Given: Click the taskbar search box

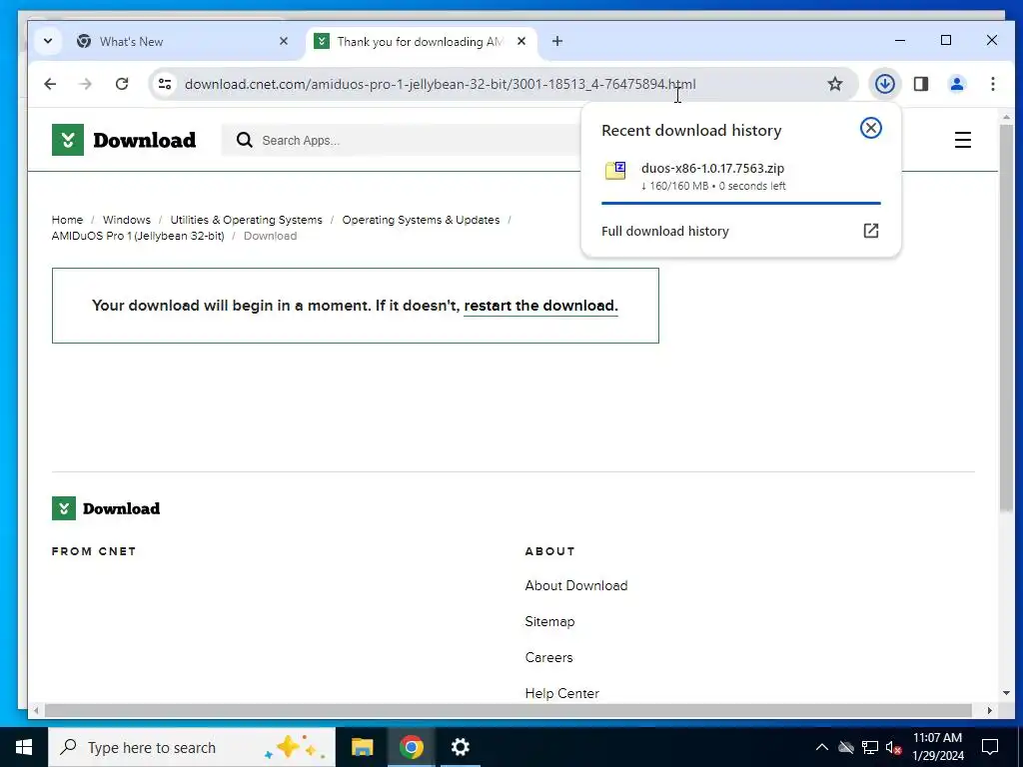Looking at the screenshot, I should pyautogui.click(x=192, y=747).
